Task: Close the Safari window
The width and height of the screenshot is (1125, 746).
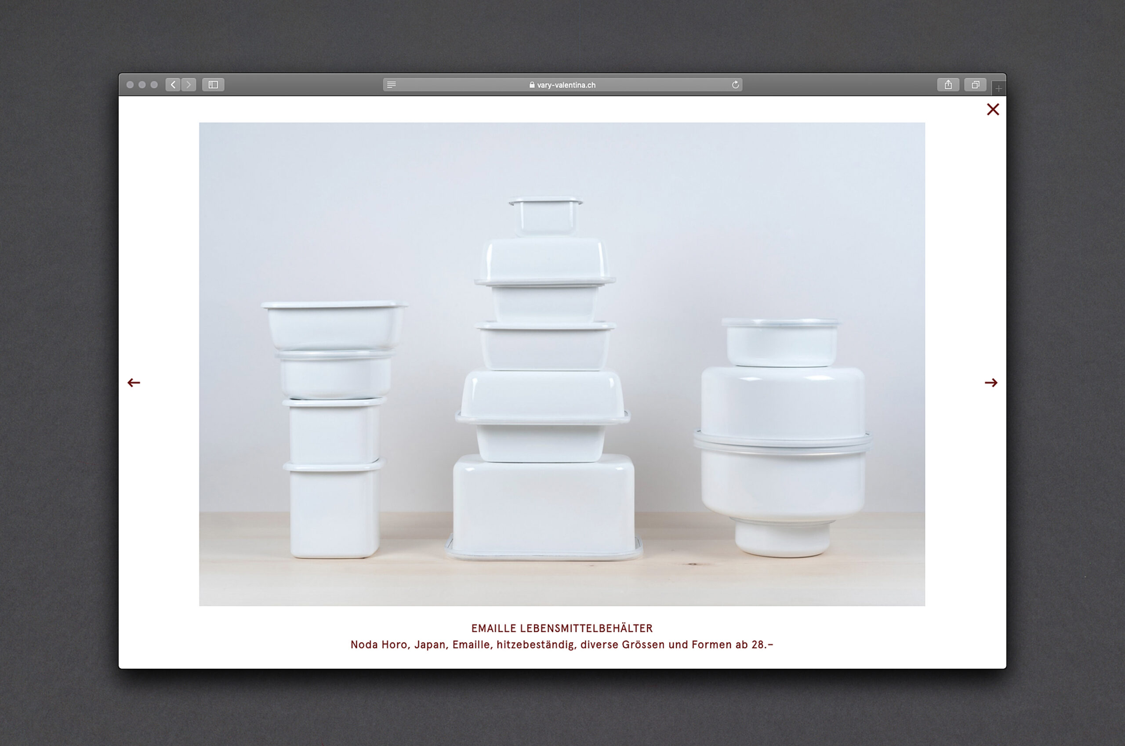Action: point(130,85)
